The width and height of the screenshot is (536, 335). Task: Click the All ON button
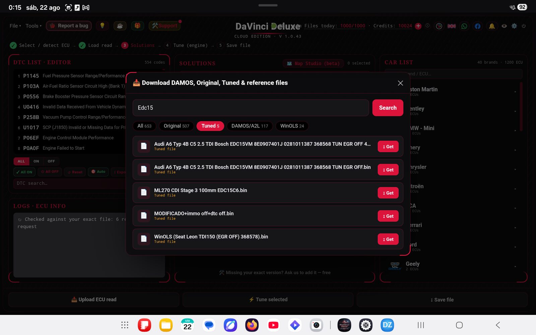24,172
